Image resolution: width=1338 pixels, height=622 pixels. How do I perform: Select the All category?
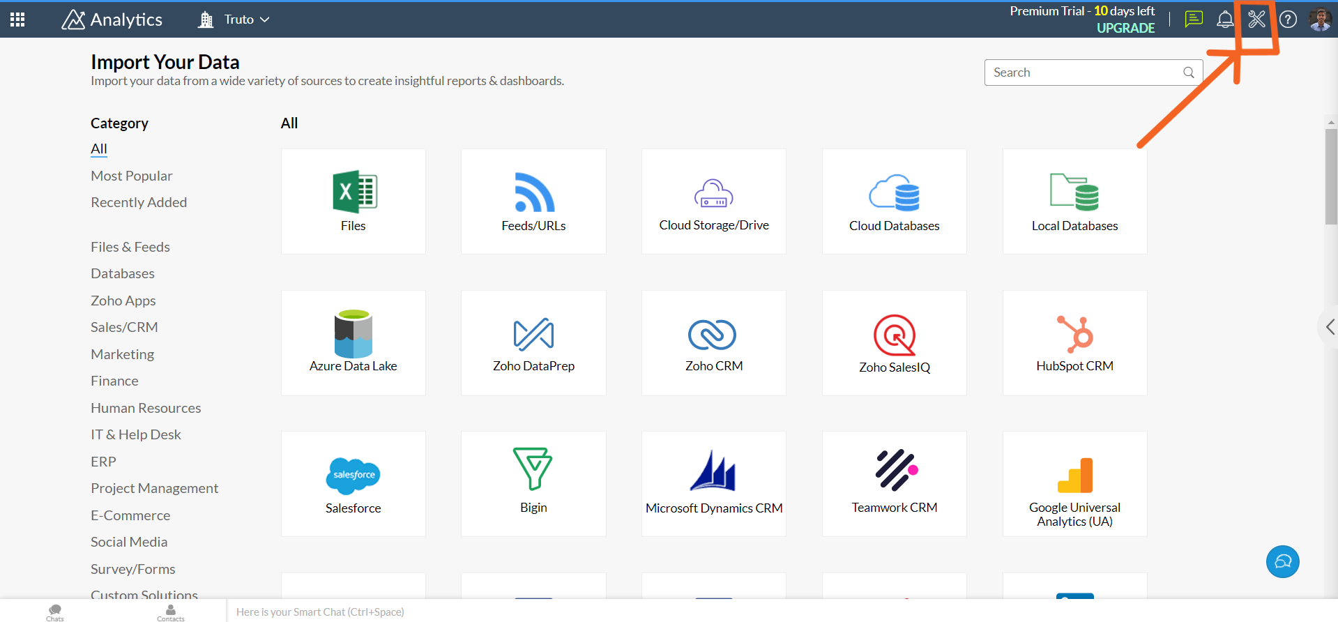coord(99,149)
